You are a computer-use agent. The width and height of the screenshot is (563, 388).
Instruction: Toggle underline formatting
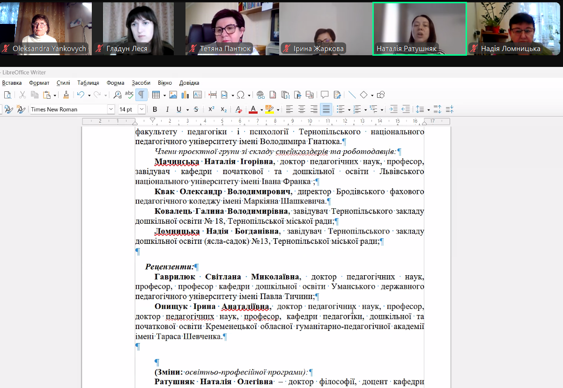tap(178, 109)
